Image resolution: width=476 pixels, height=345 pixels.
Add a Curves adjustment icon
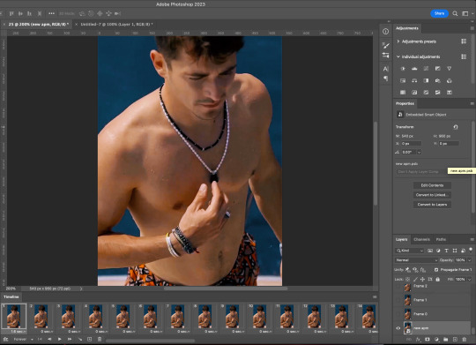(x=426, y=69)
